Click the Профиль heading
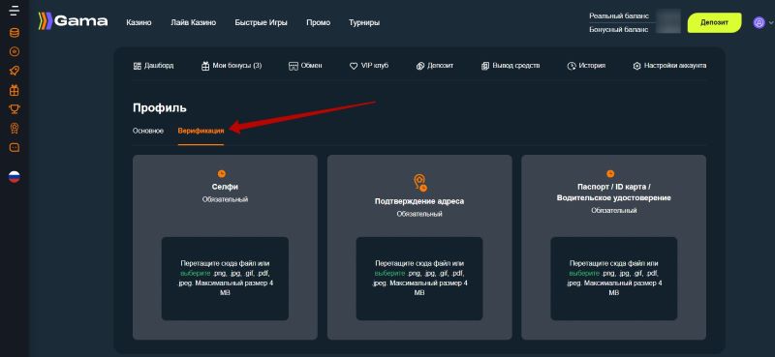The image size is (775, 357). tap(160, 108)
